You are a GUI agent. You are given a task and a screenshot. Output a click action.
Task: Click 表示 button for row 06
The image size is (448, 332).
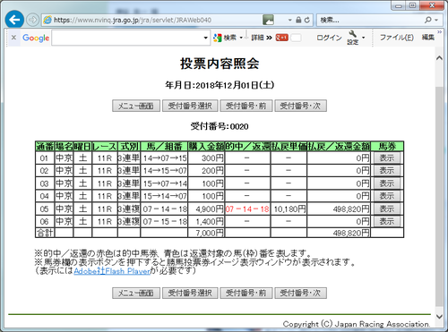coord(387,221)
